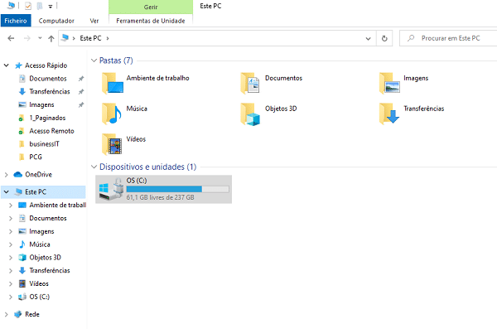
Task: Click the forward navigation arrow
Action: pos(27,38)
